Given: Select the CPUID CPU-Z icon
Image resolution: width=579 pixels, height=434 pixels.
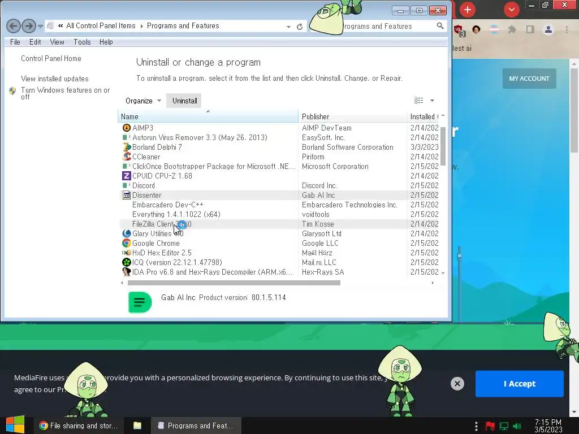Looking at the screenshot, I should [x=127, y=176].
